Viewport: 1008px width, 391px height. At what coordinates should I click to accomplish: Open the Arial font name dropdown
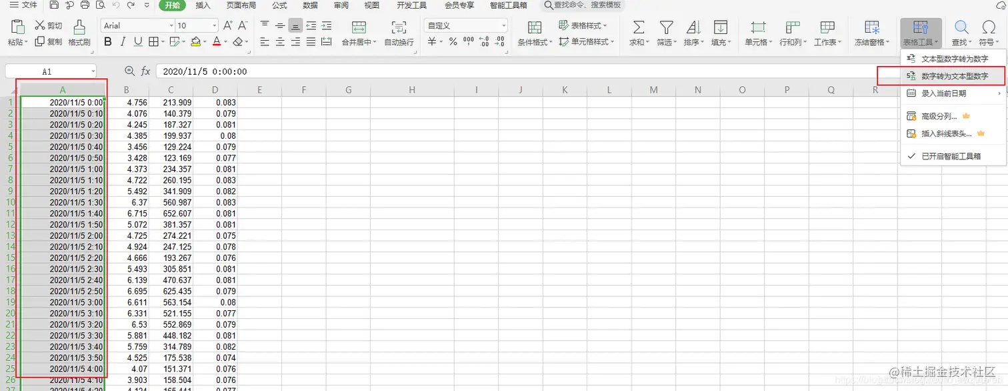[170, 25]
